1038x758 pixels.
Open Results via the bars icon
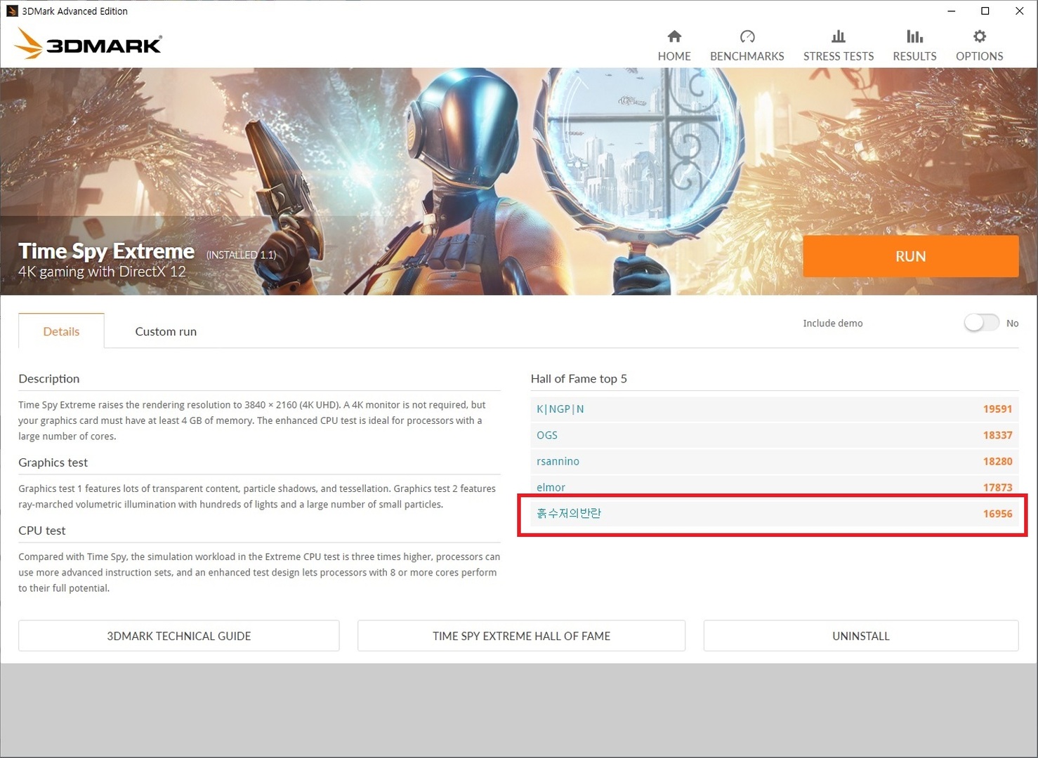tap(914, 36)
